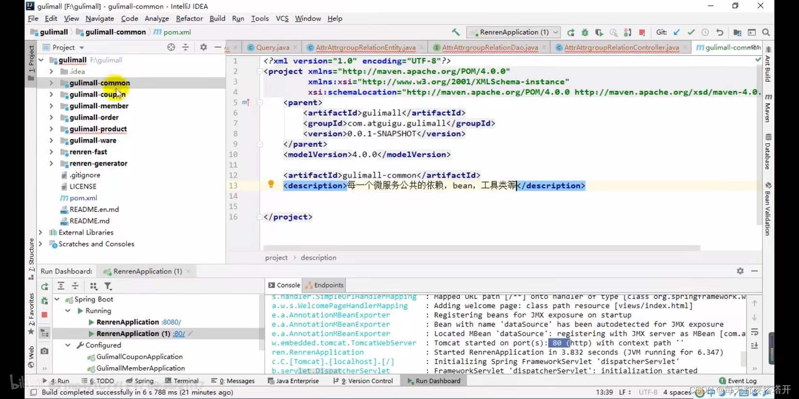Click the locate/scroll from source target icon

point(171,47)
